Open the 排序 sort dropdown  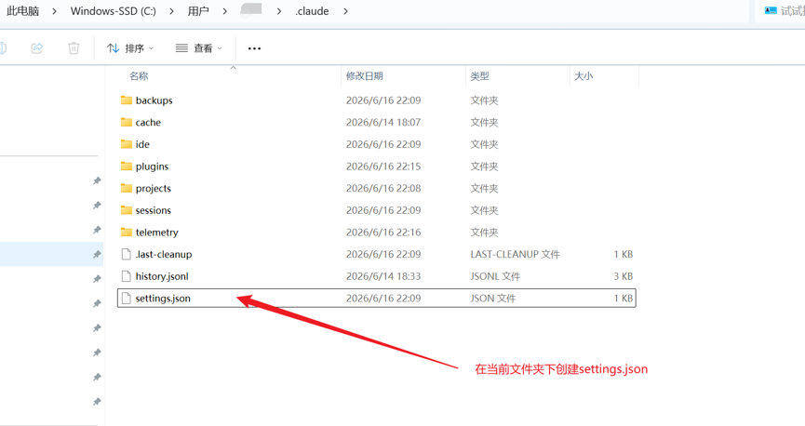click(x=130, y=48)
